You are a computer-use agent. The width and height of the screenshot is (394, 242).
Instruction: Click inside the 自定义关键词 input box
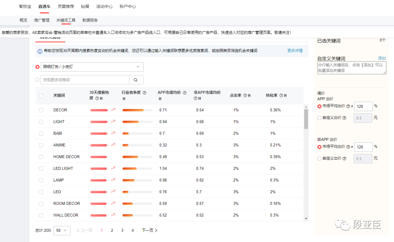(x=351, y=67)
